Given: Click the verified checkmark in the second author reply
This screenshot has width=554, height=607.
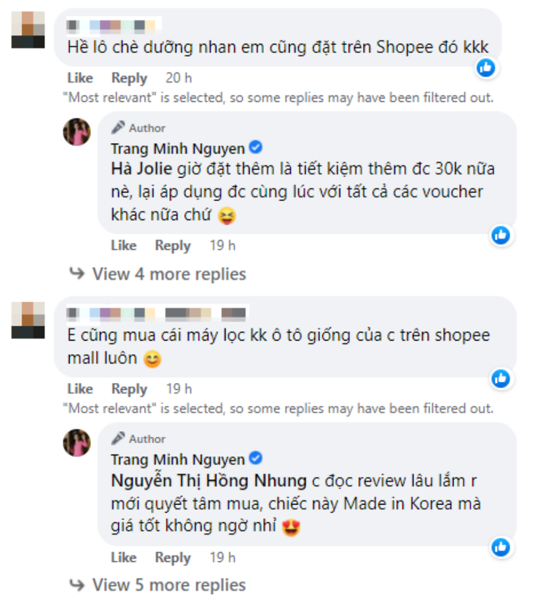Looking at the screenshot, I should coord(256,459).
